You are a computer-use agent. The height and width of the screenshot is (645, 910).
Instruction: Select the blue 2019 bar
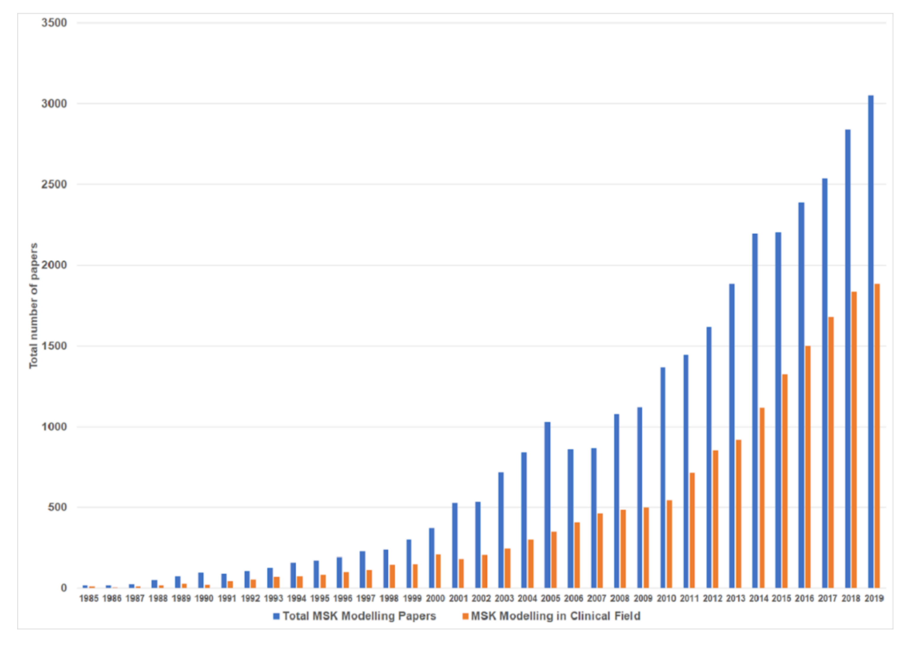870,341
